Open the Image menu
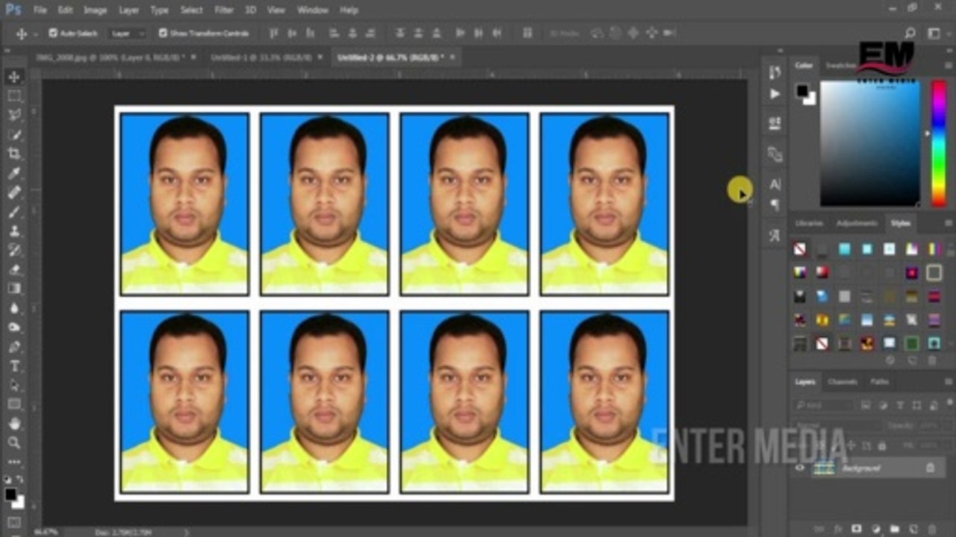The height and width of the screenshot is (537, 956). point(95,10)
